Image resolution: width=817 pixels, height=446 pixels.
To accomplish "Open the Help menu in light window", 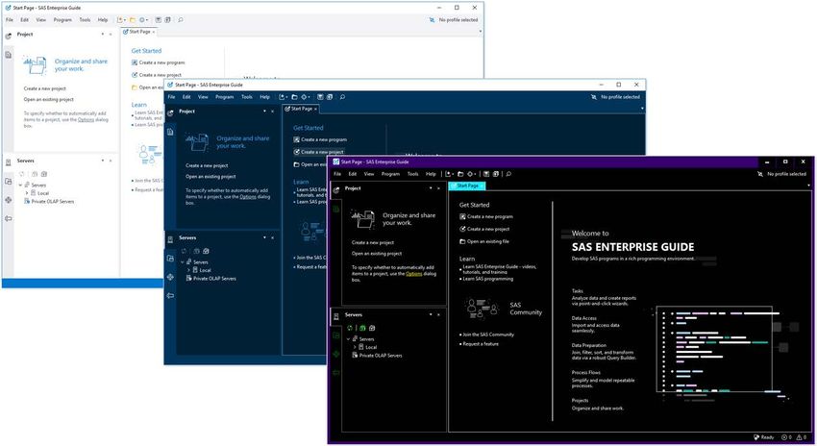I will 103,20.
